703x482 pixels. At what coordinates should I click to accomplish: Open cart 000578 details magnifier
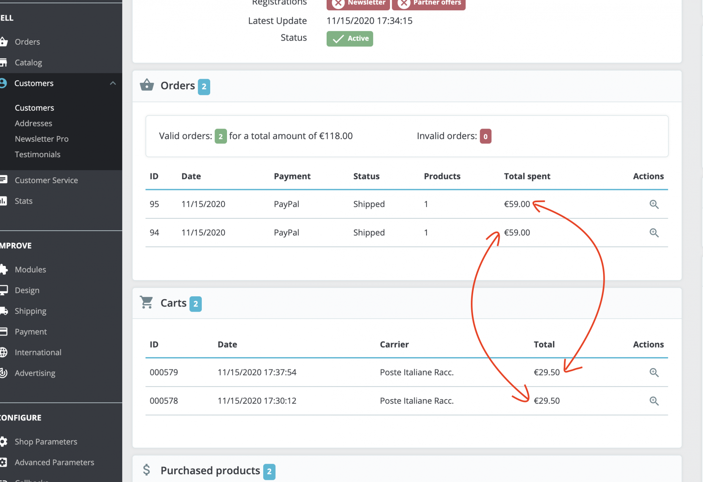coord(654,401)
